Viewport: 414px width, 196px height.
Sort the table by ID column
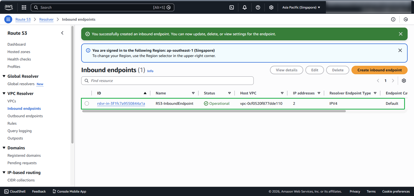pyautogui.click(x=145, y=93)
